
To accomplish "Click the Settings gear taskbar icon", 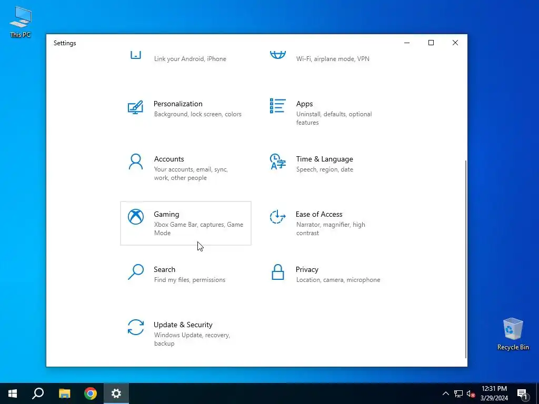I will [x=116, y=393].
